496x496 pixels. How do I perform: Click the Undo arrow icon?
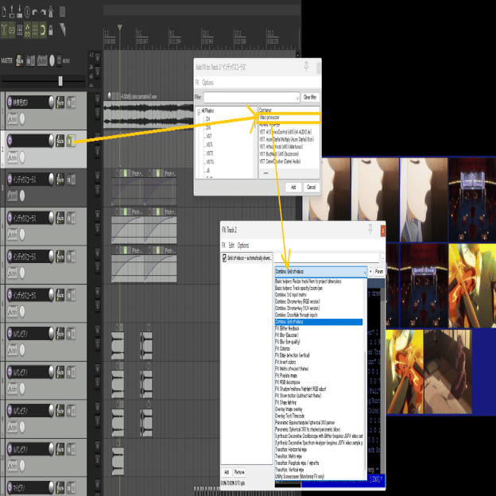click(35, 13)
